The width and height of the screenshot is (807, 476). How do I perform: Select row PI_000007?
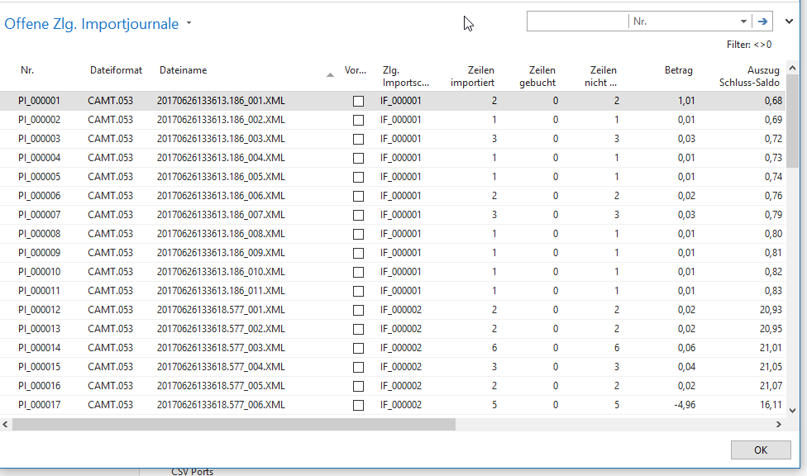click(x=394, y=215)
